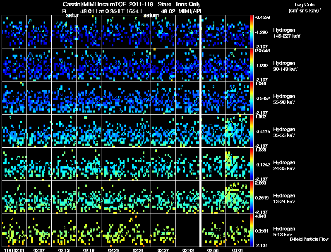Click the -1.296 color scale value
This screenshot has width=331, height=252.
261,32
